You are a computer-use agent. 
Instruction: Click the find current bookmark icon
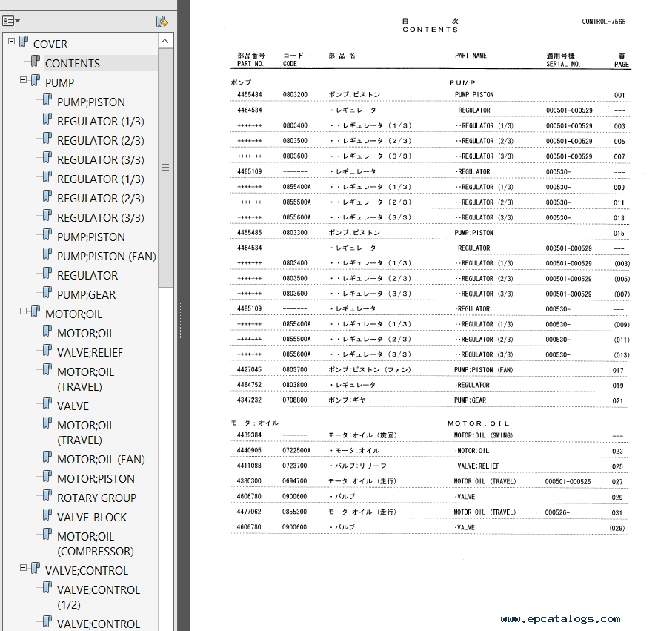coord(162,21)
